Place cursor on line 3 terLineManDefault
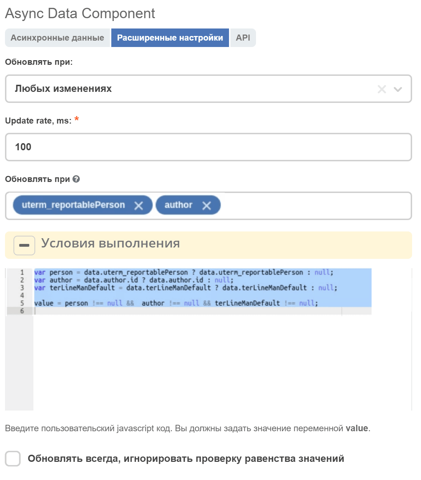 pos(186,288)
